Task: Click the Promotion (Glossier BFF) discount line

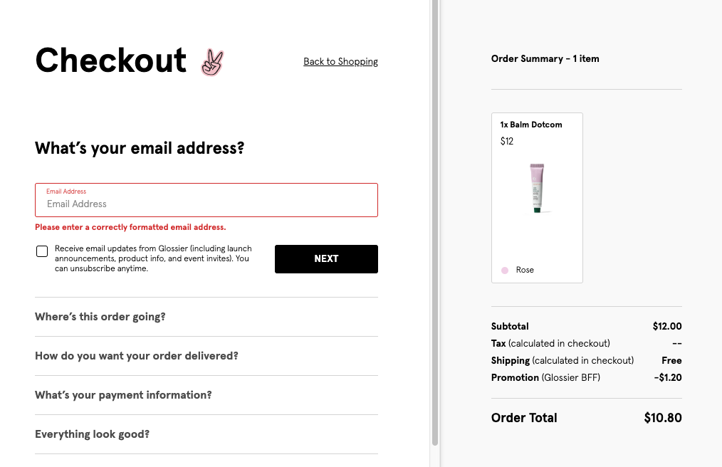Action: pyautogui.click(x=545, y=378)
